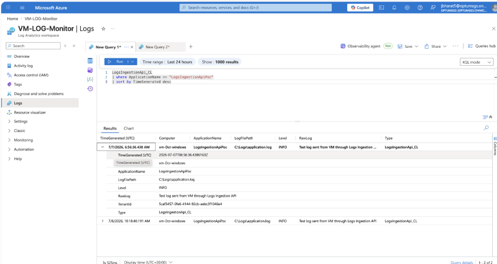Open the Functions (fx) panel icon
The height and width of the screenshot is (264, 497).
pyautogui.click(x=90, y=79)
